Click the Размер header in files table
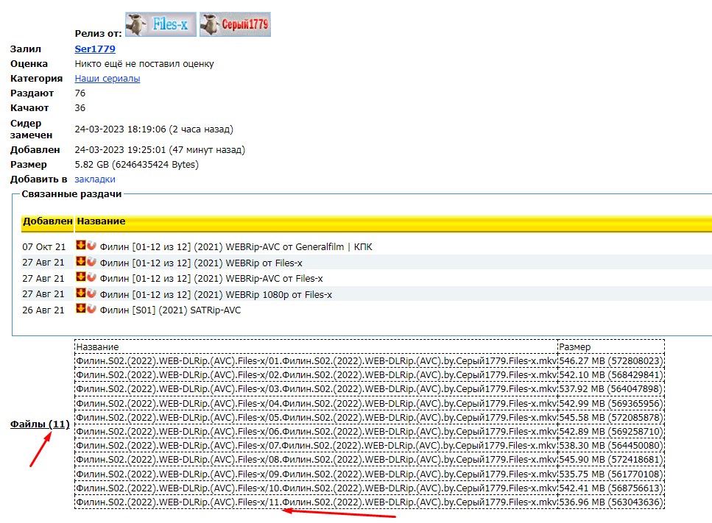 (575, 346)
